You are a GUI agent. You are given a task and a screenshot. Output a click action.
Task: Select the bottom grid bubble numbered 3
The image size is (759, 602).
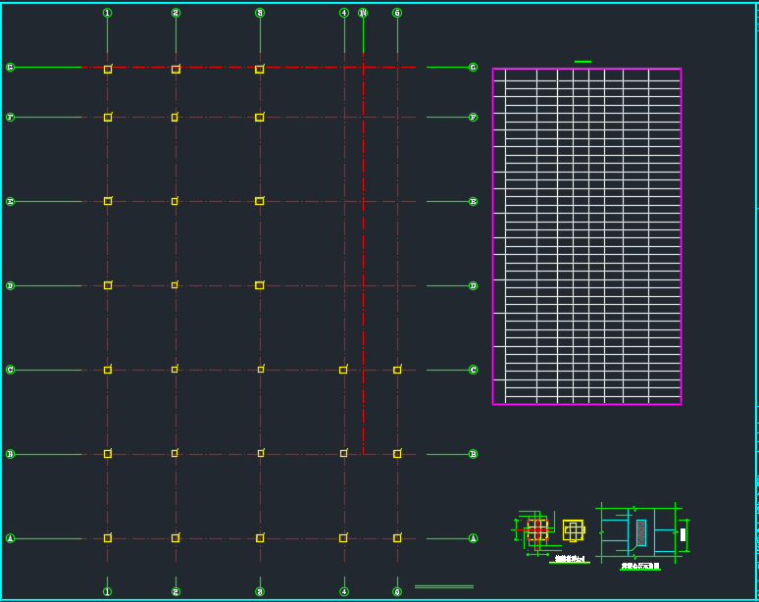coord(260,591)
